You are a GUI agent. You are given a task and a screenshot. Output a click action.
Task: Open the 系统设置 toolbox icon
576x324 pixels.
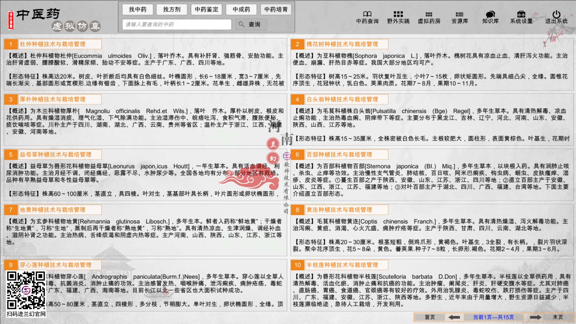pos(521,14)
